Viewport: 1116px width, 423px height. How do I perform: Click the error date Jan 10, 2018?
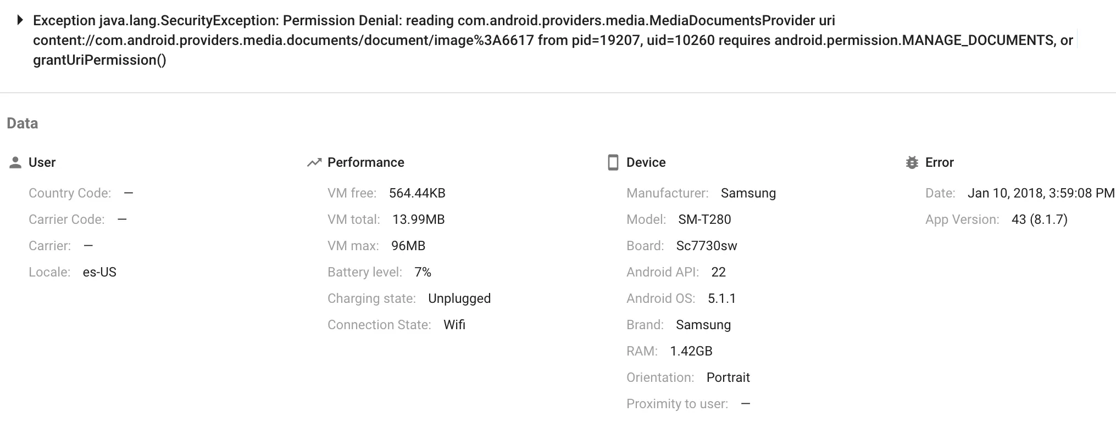[x=1041, y=193]
